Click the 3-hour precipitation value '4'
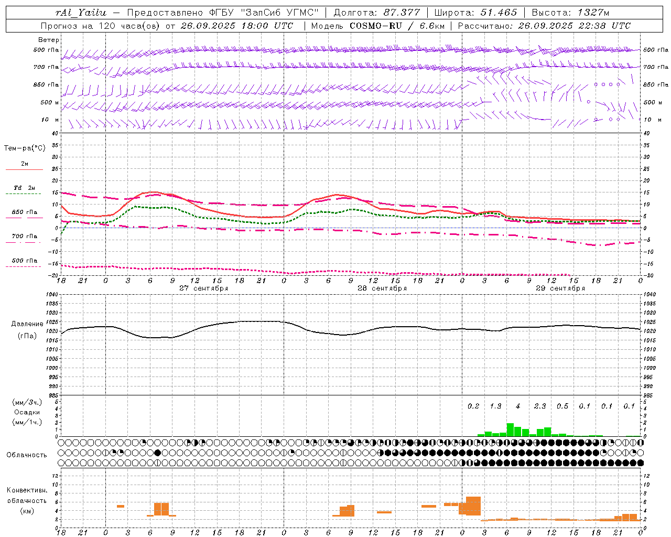The image size is (671, 537). coord(518,406)
